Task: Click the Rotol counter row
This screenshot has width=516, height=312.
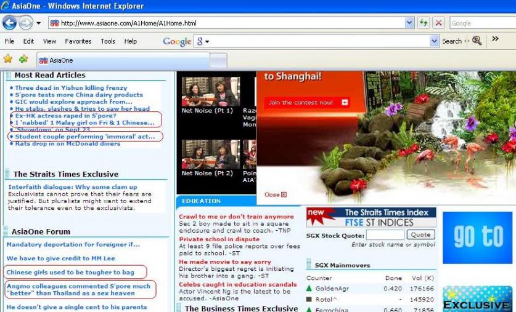Action: (x=371, y=299)
